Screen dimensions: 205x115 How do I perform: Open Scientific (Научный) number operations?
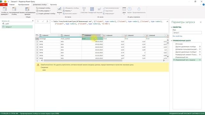point(99,10)
